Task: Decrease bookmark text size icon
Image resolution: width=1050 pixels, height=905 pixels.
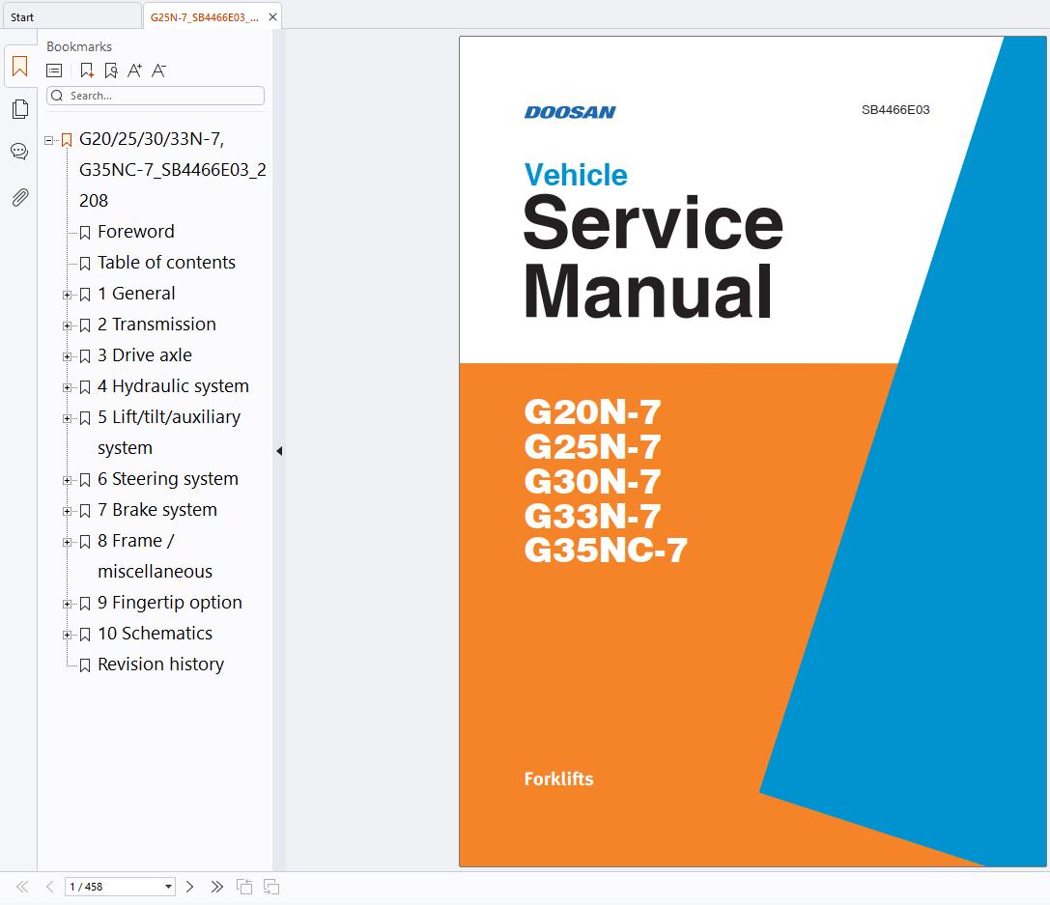Action: (158, 71)
